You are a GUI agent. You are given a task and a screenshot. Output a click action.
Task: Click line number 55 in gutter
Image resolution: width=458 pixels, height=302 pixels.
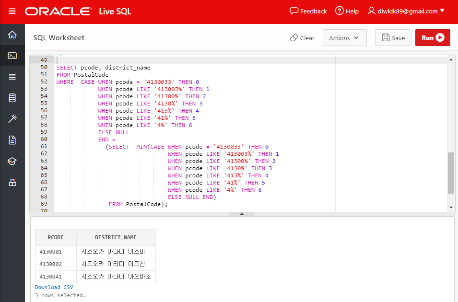pyautogui.click(x=44, y=103)
